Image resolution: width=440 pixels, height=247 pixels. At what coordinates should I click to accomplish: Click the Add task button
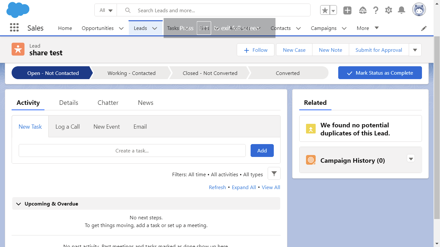pos(262,151)
